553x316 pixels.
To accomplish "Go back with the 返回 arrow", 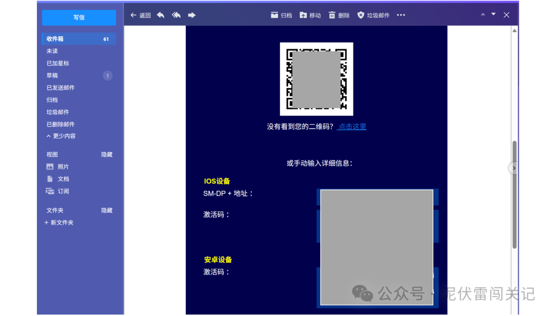I will click(x=140, y=15).
